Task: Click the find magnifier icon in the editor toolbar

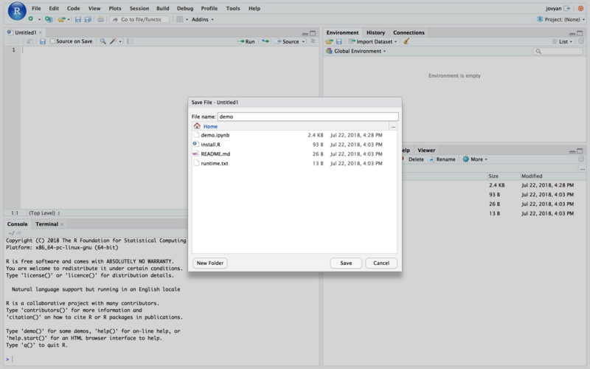Action: [x=103, y=41]
